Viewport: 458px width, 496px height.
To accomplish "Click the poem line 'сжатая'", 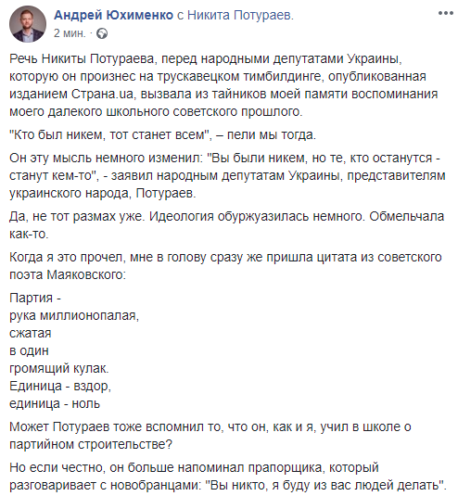I will [31, 334].
